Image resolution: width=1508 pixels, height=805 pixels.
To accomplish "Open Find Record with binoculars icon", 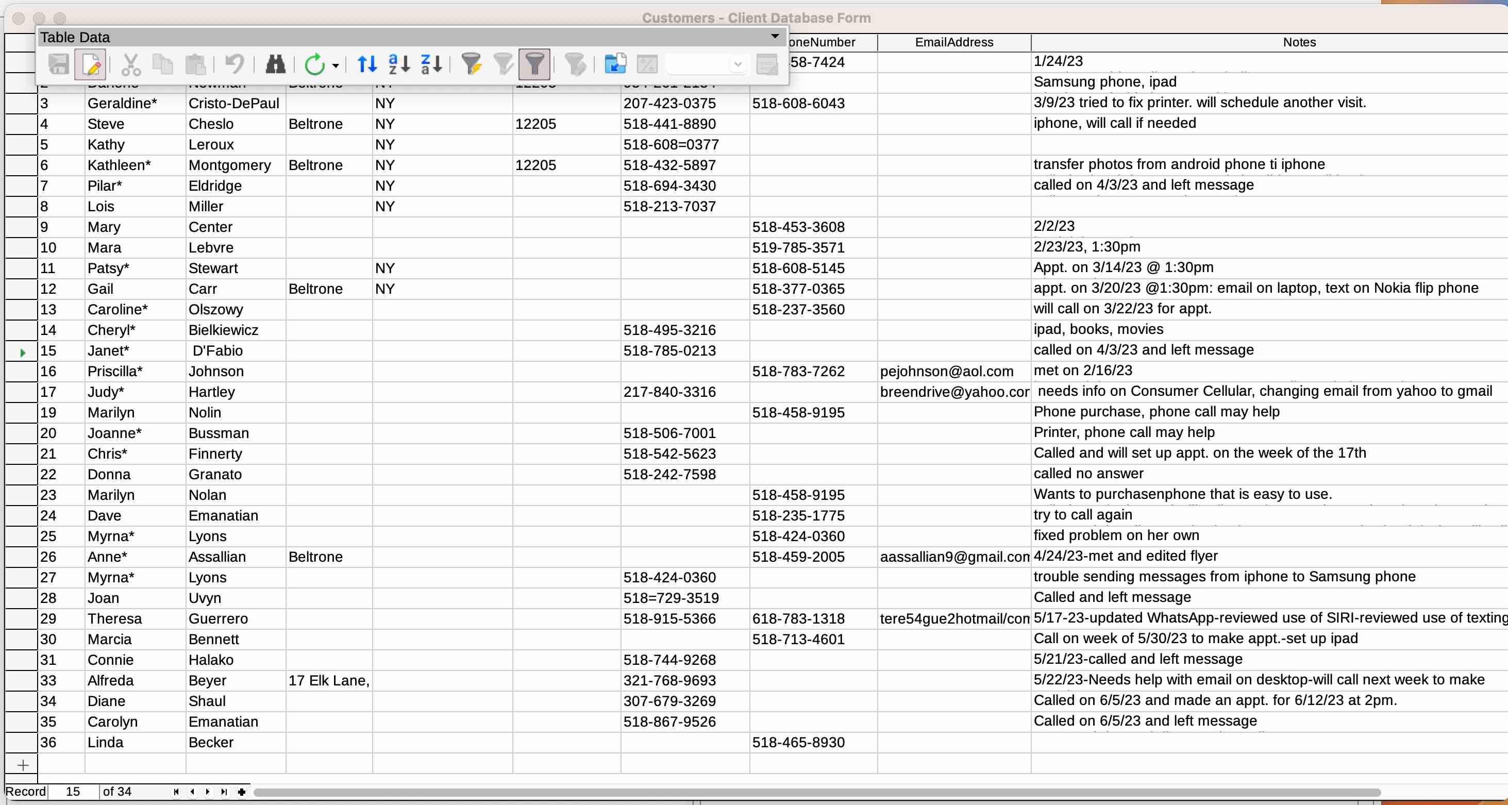I will [x=275, y=64].
